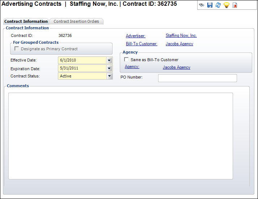Expand the Expiration Date dropdown arrow
The height and width of the screenshot is (199, 258).
[x=109, y=68]
